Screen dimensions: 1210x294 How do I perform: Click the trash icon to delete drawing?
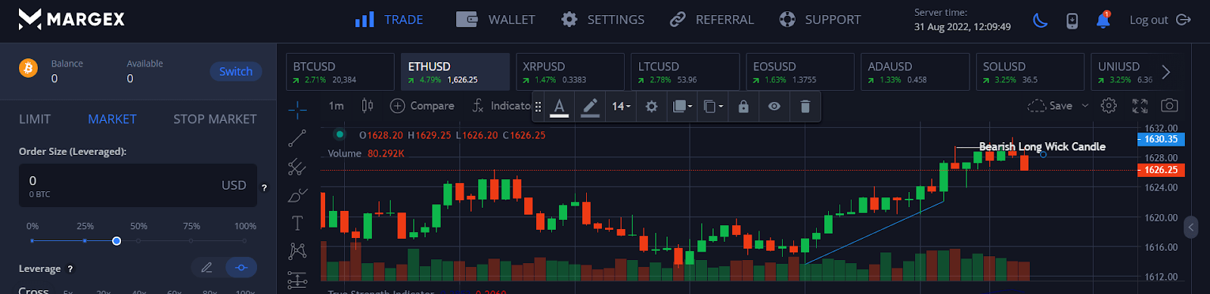[x=805, y=107]
